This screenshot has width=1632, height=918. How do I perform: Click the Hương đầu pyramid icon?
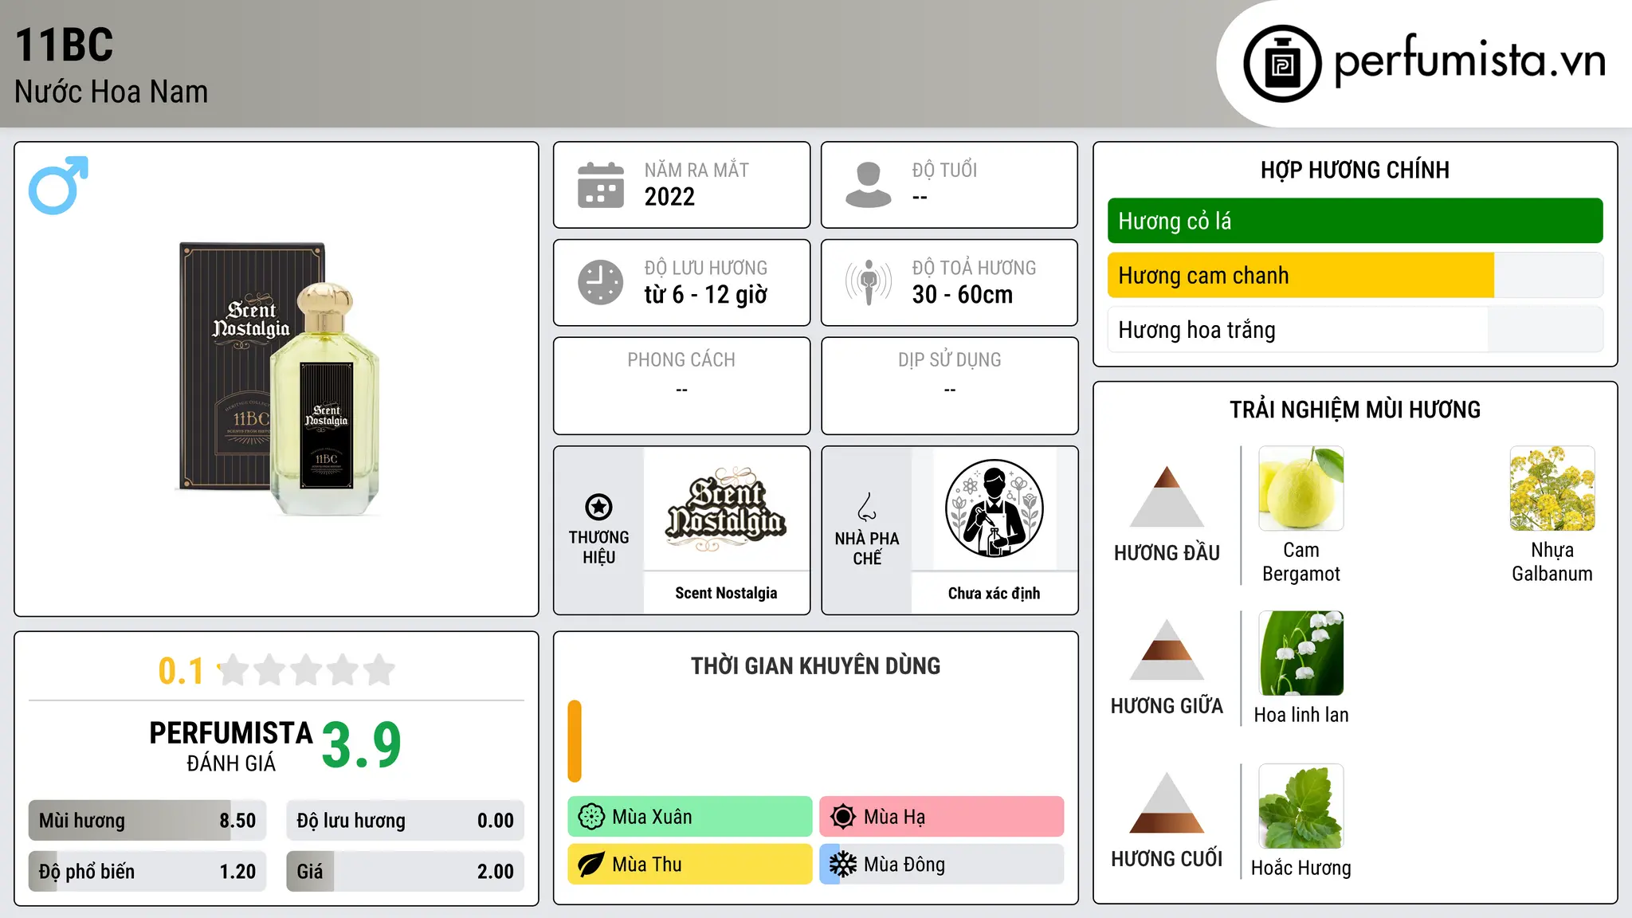click(x=1167, y=496)
